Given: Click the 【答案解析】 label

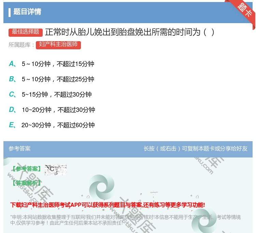Looking at the screenshot, I should tap(27, 183).
